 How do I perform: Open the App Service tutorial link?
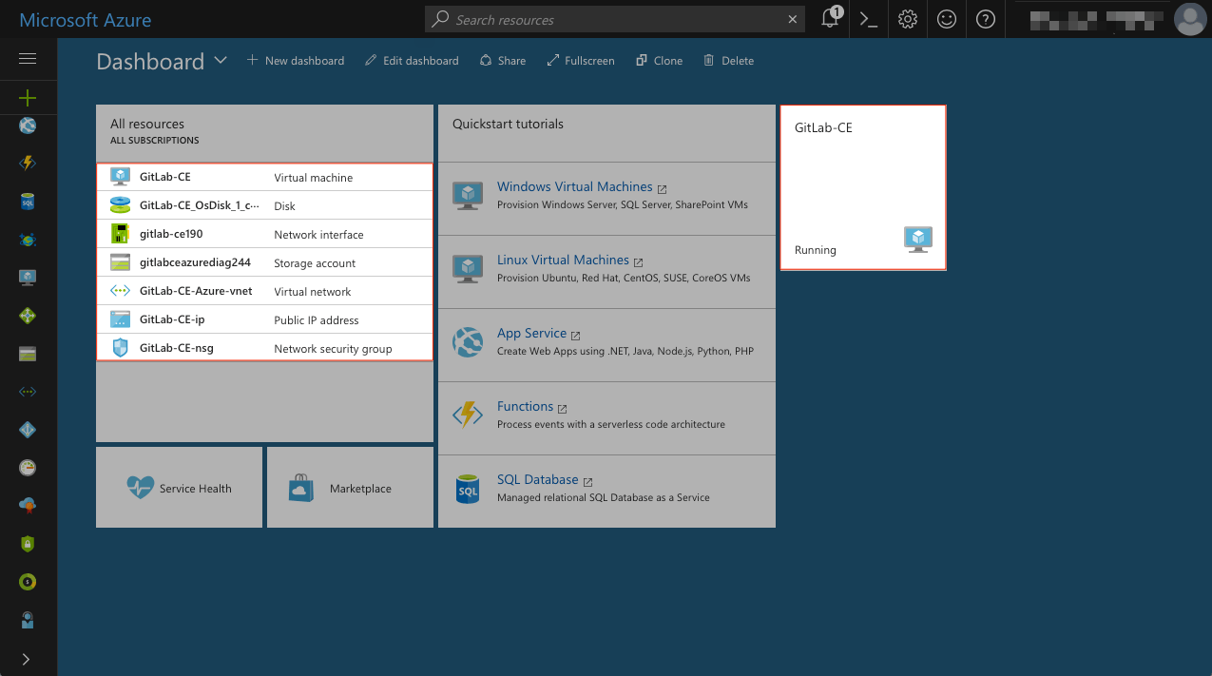(531, 333)
